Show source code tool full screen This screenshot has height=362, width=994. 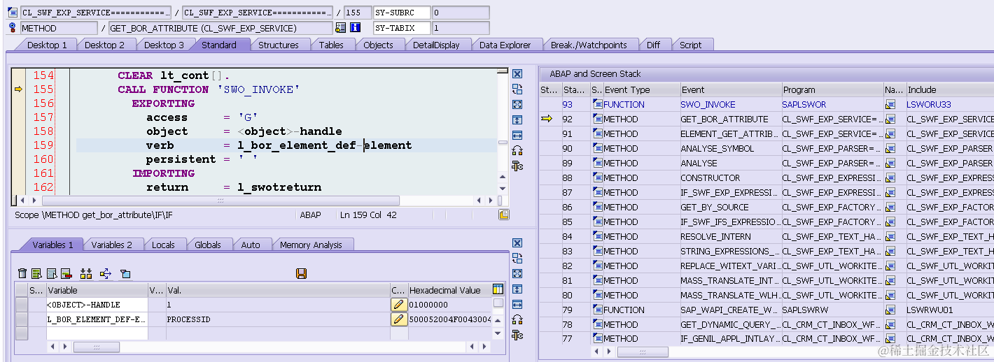click(517, 105)
